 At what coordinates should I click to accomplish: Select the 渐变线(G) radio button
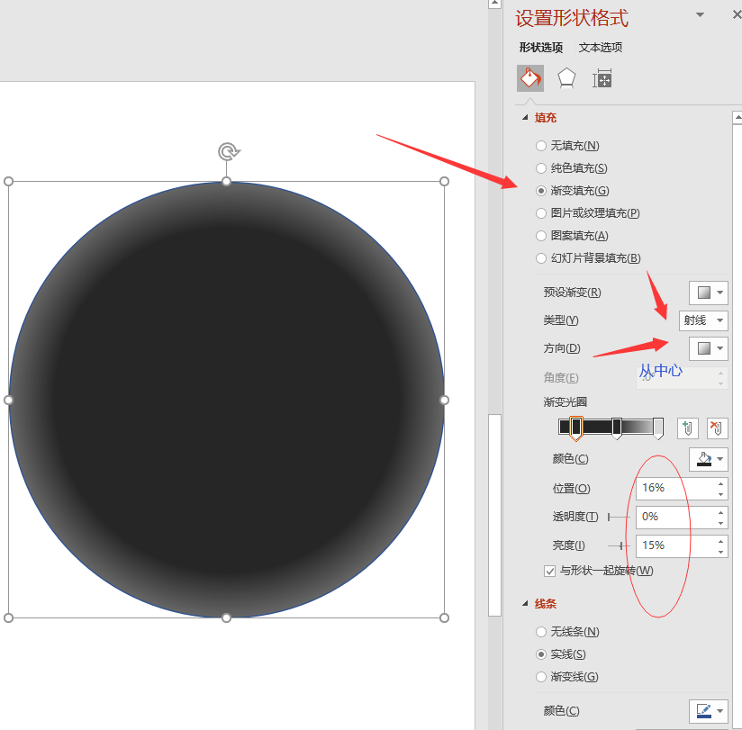click(x=541, y=677)
